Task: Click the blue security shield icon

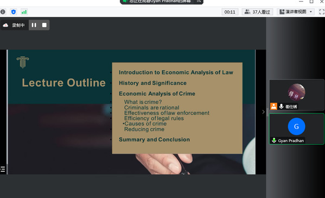Action: [14, 12]
